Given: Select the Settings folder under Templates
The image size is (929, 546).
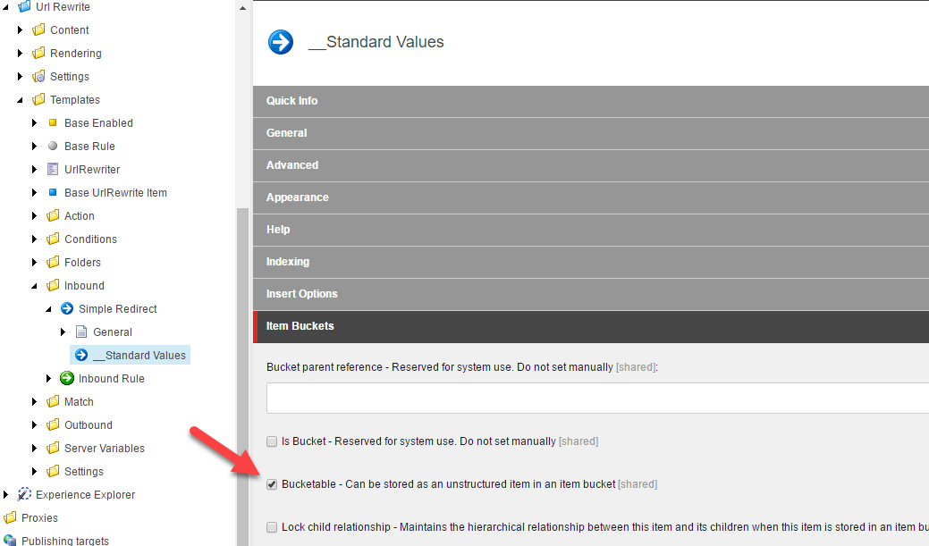Looking at the screenshot, I should [83, 472].
